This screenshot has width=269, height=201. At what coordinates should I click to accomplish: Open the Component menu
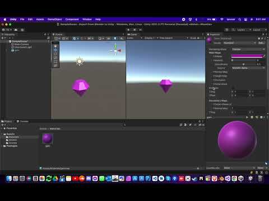point(72,20)
